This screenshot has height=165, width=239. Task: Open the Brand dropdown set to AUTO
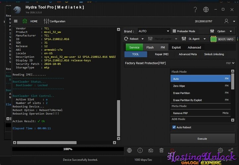coord(153,31)
